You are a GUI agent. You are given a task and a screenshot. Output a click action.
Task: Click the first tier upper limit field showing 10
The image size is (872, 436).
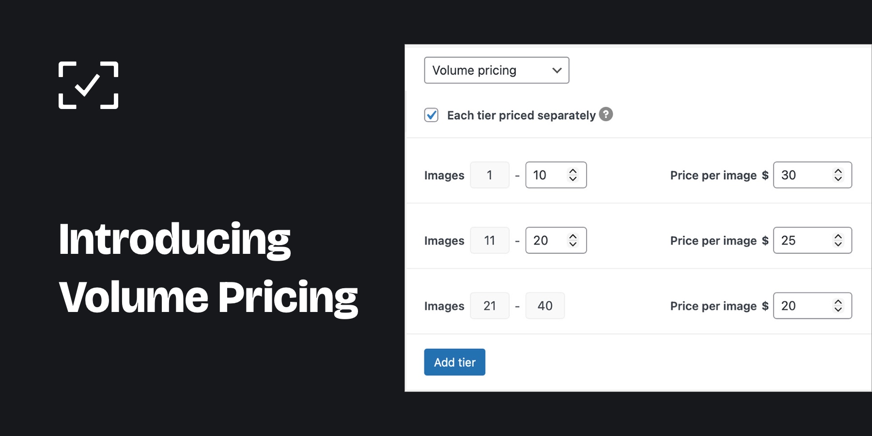546,175
